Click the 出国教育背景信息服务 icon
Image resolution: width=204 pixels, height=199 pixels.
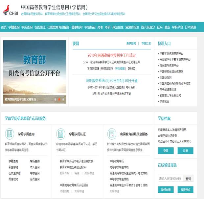coord(112,134)
